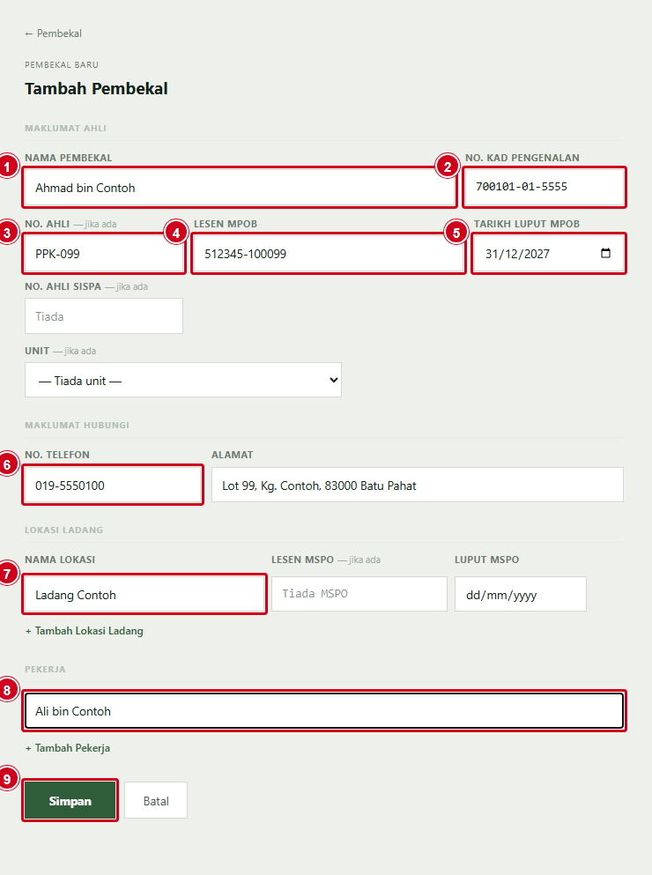Focus the Lesen MSPO field
Image resolution: width=652 pixels, height=875 pixels.
click(x=359, y=594)
